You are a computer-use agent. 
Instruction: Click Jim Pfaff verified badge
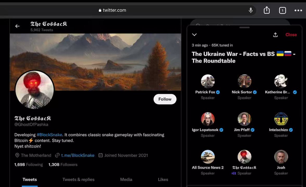(252, 130)
